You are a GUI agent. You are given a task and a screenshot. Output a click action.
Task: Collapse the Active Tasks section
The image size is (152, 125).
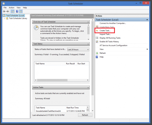[88, 87]
